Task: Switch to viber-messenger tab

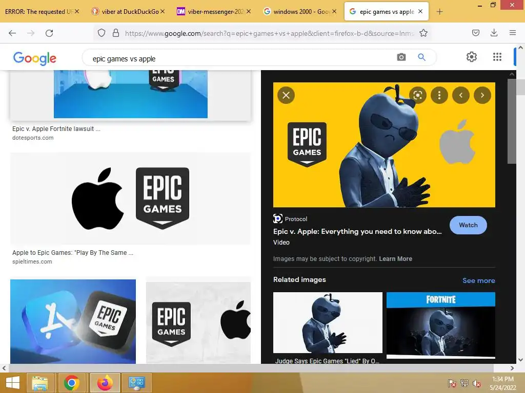Action: point(211,12)
